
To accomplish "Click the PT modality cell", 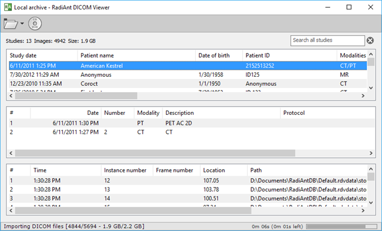I will click(x=140, y=123).
